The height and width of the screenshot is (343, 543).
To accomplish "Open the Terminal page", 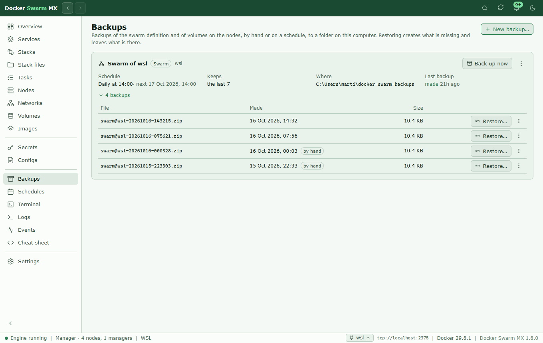I will [41, 204].
